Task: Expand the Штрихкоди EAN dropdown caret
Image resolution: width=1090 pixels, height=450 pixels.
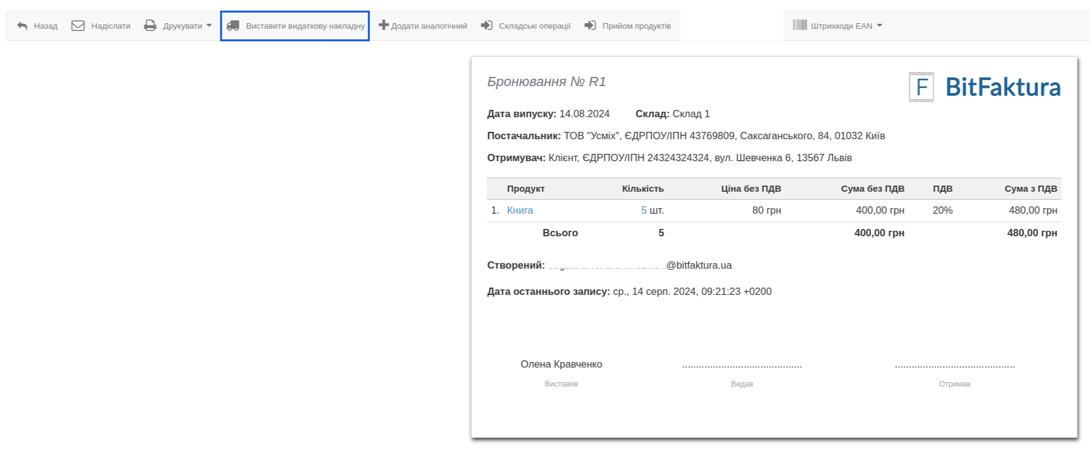Action: (x=879, y=26)
